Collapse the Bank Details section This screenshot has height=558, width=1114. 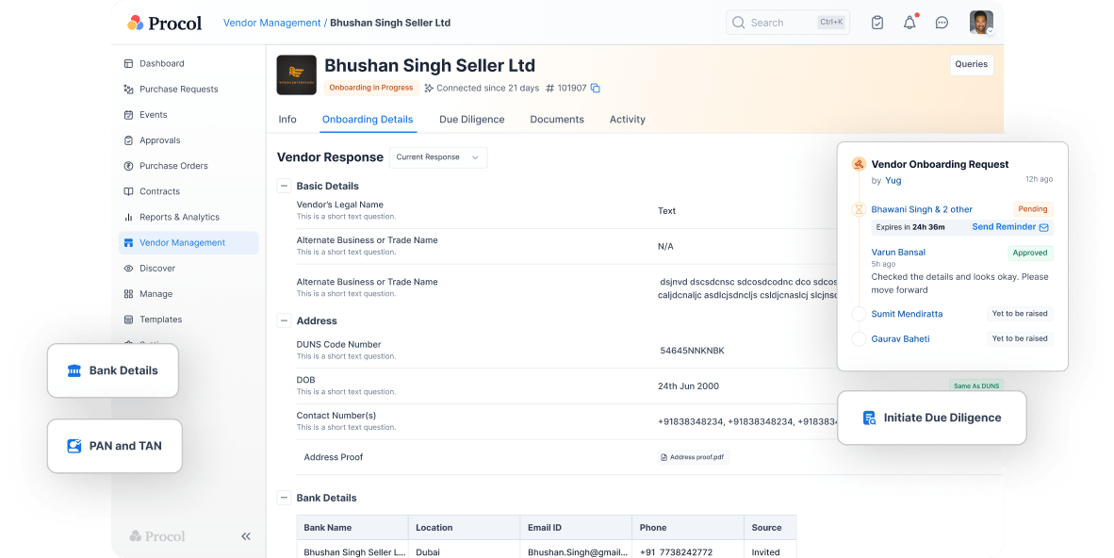click(x=284, y=498)
